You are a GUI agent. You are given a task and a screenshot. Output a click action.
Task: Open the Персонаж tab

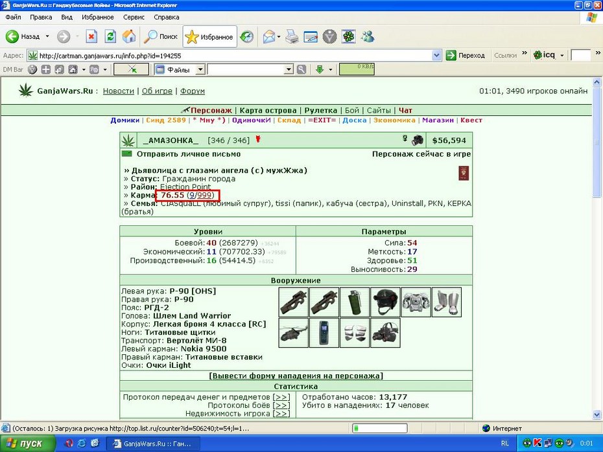(211, 111)
